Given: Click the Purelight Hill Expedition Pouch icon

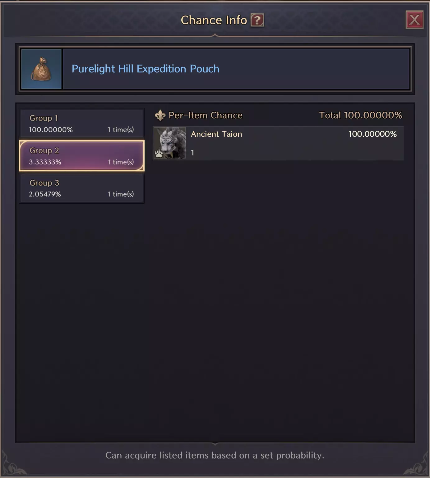Looking at the screenshot, I should click(x=41, y=69).
